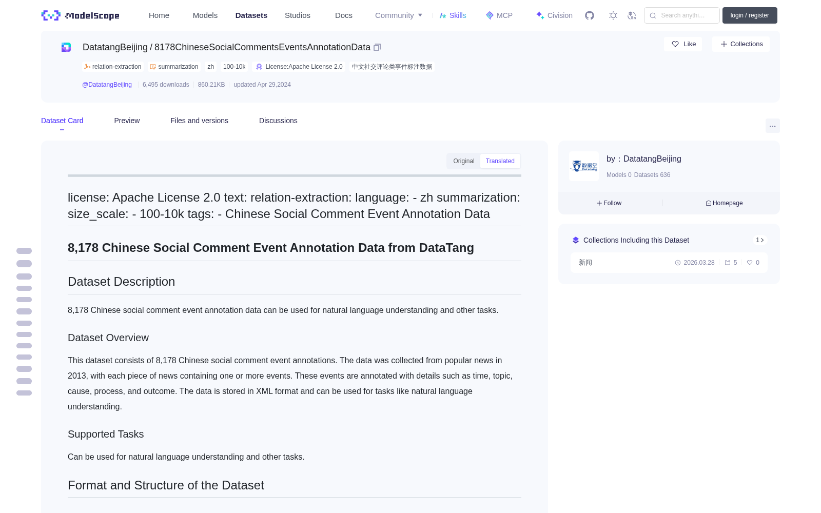This screenshot has width=821, height=513.
Task: Expand the Community dropdown menu
Action: tap(399, 15)
